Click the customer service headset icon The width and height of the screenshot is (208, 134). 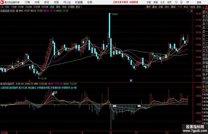tap(176, 2)
